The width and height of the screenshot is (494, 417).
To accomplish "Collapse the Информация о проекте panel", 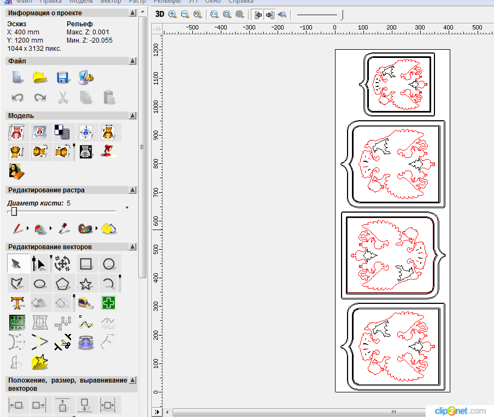I will pos(133,13).
